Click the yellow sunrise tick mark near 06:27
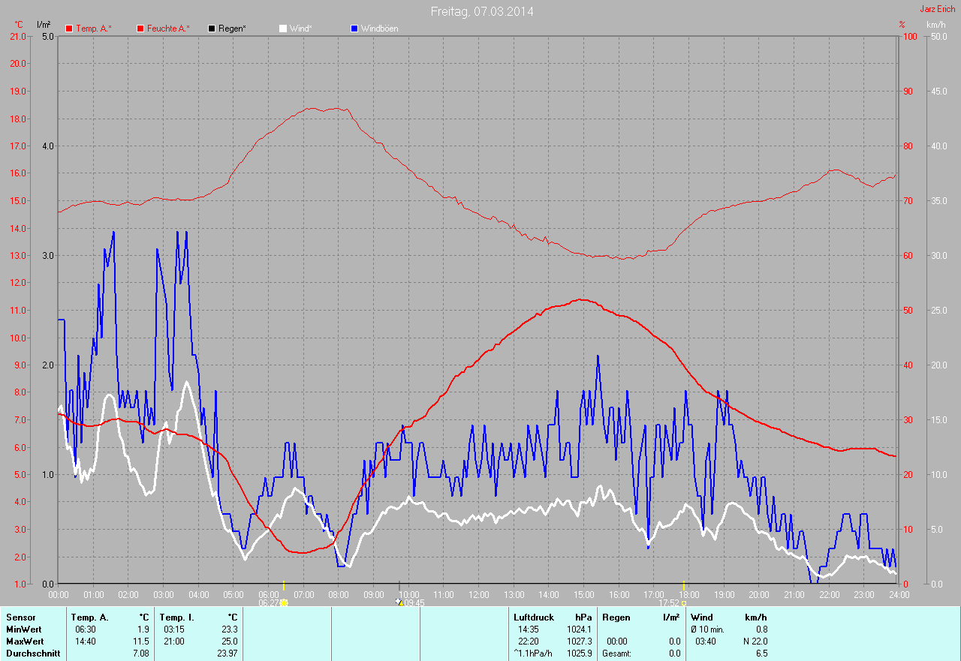 tap(284, 586)
